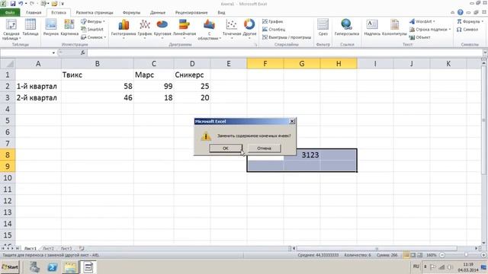Switch to sheet tab Лист3
This screenshot has height=274, width=488.
[x=66, y=249]
